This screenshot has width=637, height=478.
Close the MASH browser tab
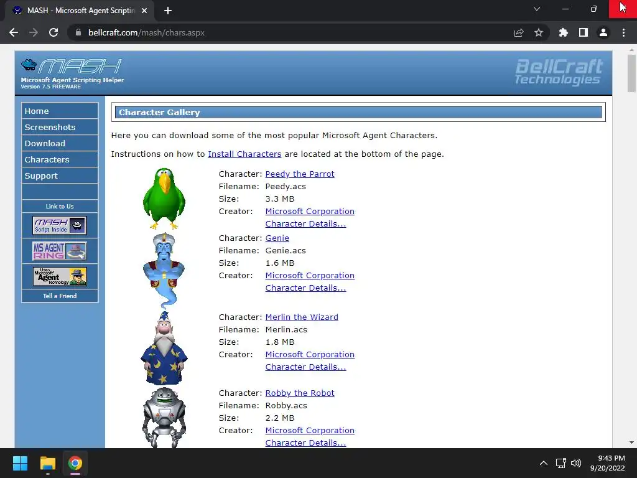(x=144, y=11)
